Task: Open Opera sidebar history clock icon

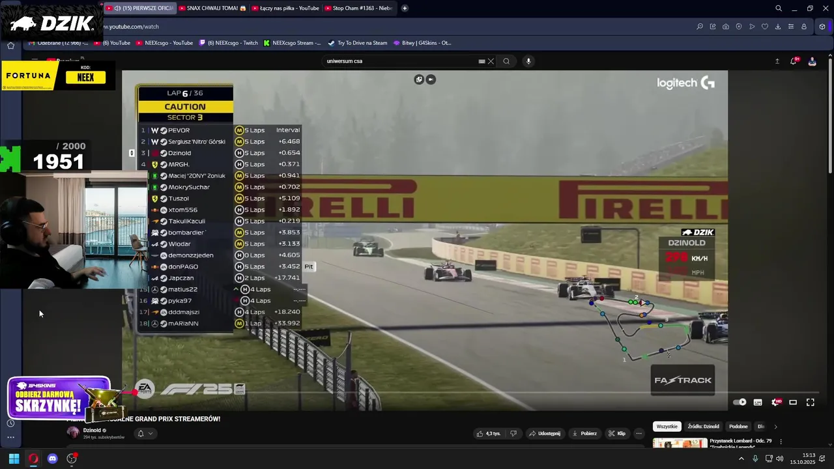Action: (10, 423)
